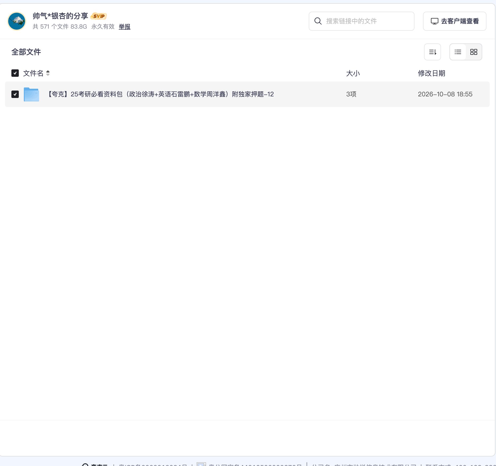
Task: Click the 全部文件 breadcrumb
Action: 26,52
